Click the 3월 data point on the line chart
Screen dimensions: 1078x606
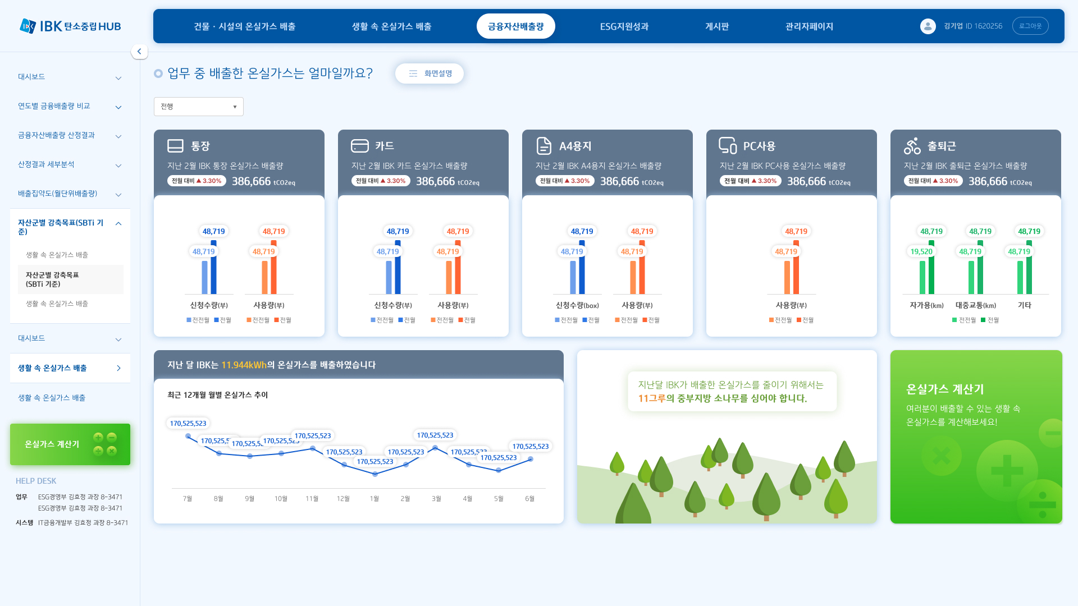435,448
